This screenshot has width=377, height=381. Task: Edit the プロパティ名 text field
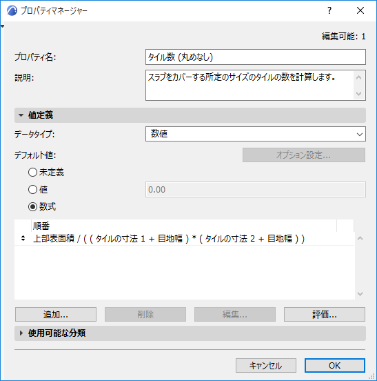pyautogui.click(x=256, y=57)
